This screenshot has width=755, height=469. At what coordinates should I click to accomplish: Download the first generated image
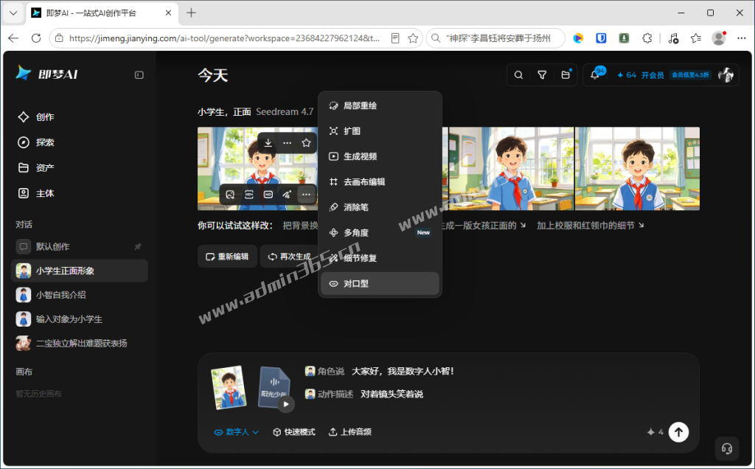click(268, 142)
